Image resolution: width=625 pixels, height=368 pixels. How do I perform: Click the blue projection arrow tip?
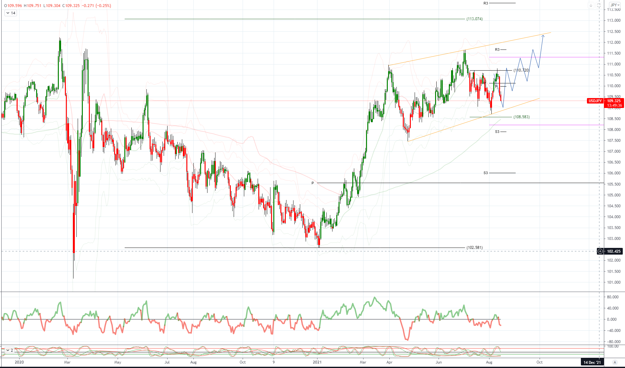point(543,35)
